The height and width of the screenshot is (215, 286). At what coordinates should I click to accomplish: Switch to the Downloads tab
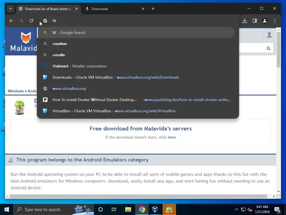(115, 9)
